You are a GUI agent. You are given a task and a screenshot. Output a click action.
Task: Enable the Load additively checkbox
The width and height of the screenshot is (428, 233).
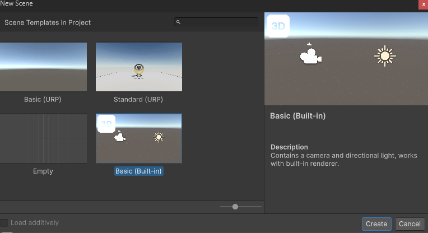4,223
